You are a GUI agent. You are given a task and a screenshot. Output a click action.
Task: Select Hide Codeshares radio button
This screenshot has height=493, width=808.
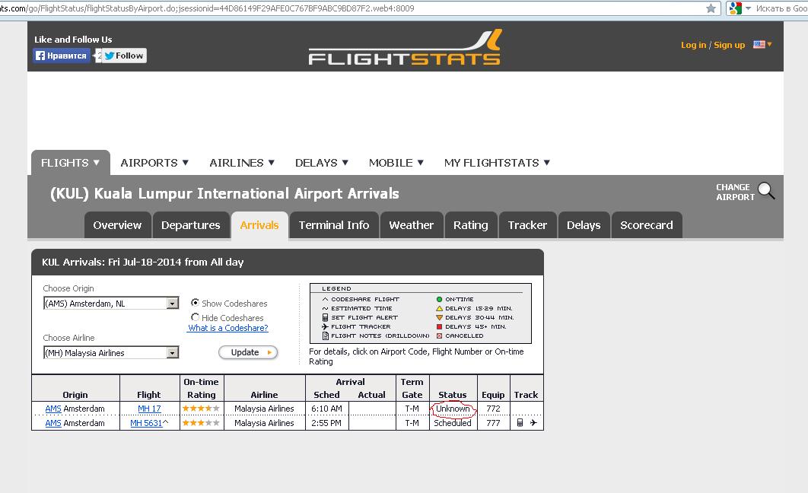(x=195, y=317)
